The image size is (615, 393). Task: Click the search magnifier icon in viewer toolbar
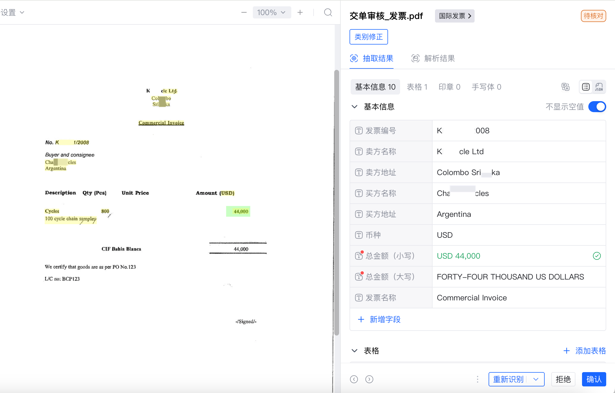pos(328,13)
